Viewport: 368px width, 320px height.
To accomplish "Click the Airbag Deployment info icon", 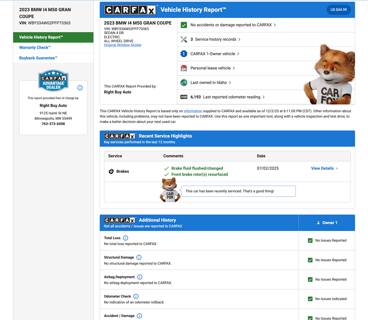I will (140, 277).
